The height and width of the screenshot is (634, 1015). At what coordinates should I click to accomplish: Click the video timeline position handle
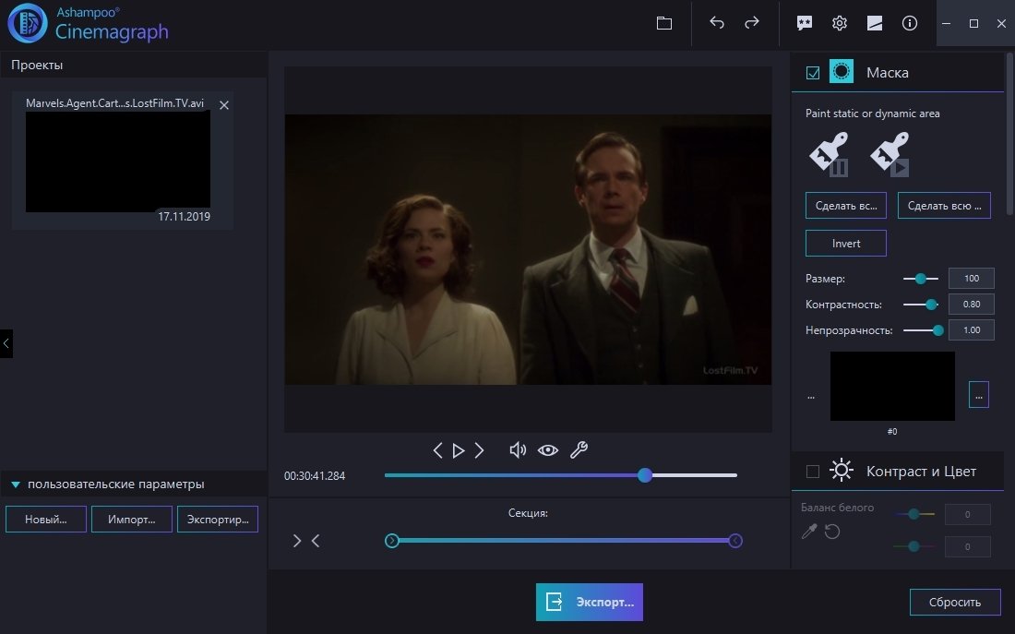(645, 475)
